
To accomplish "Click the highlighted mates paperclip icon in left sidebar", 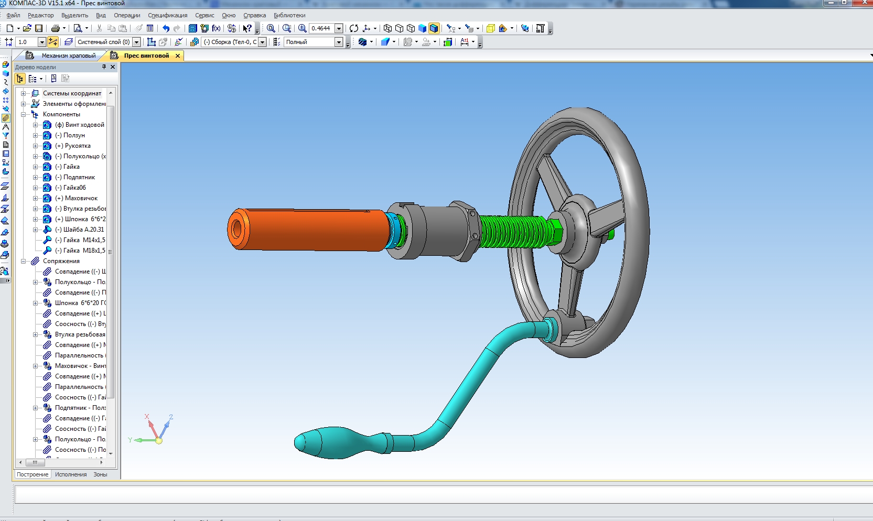I will (x=6, y=118).
